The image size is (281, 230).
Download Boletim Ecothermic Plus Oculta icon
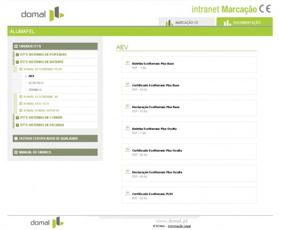(x=127, y=128)
